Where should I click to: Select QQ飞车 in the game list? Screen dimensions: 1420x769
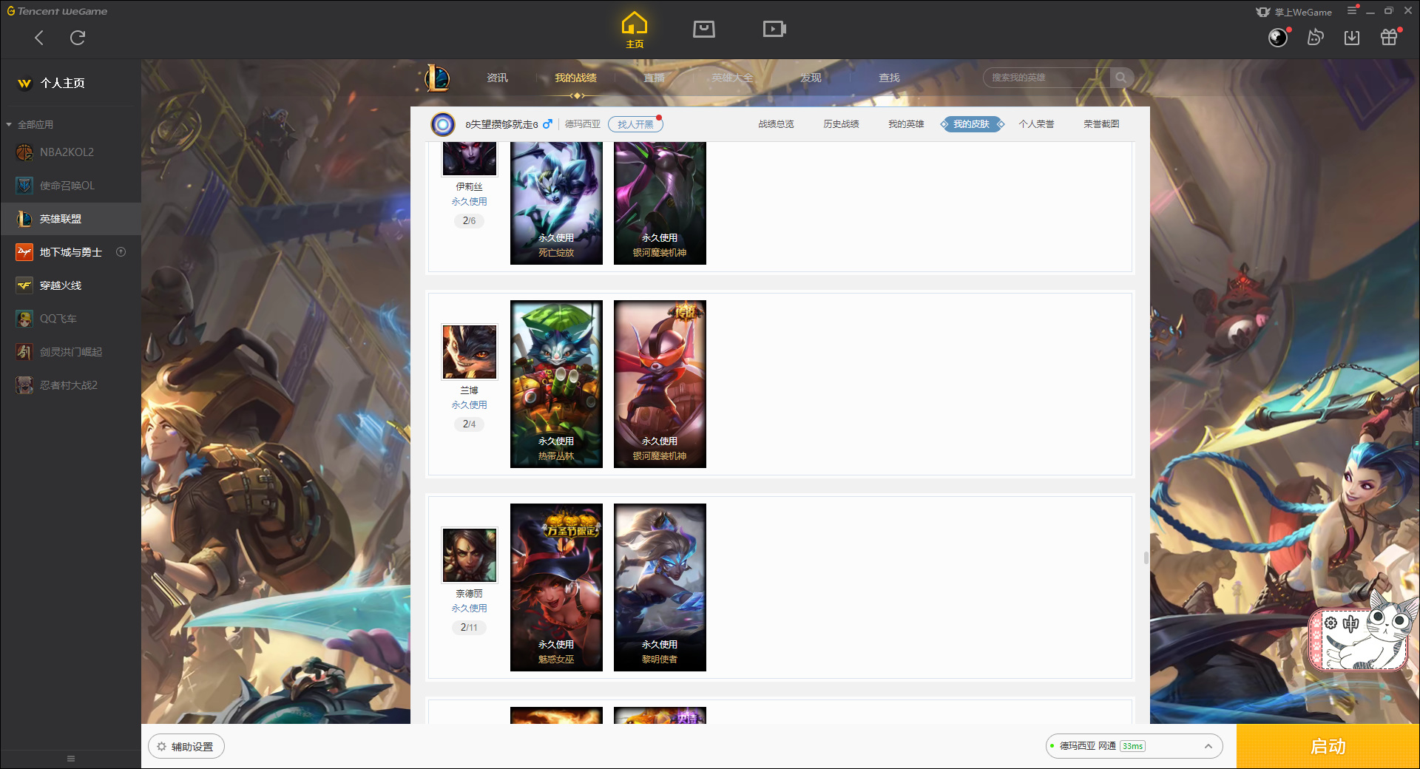[71, 319]
